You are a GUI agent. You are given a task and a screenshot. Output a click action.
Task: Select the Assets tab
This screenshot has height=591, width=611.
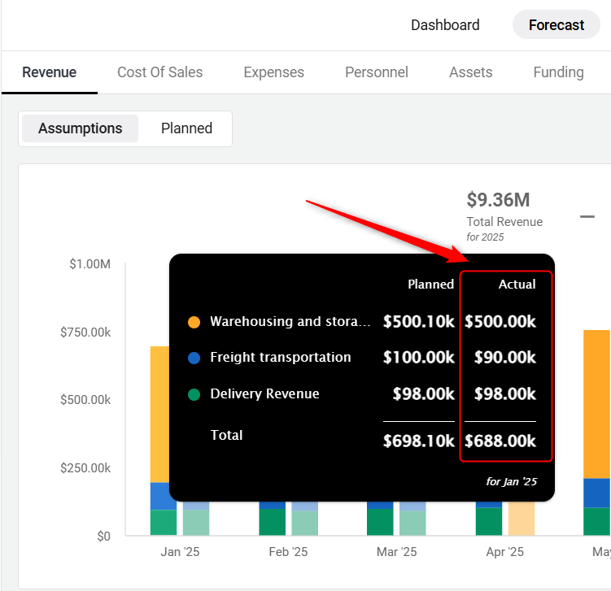click(x=470, y=72)
